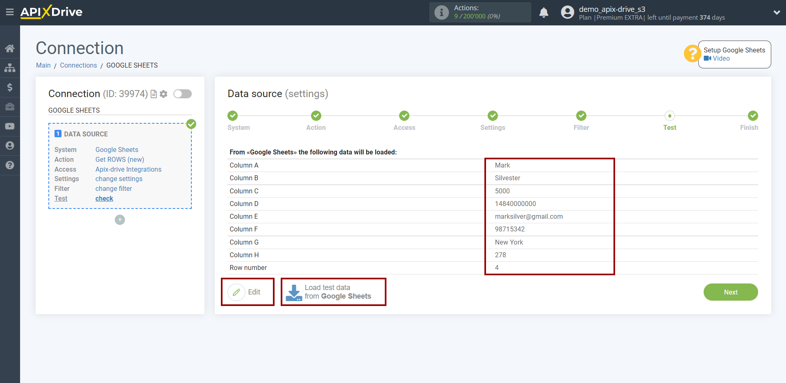Toggle the connection on/off switch
The width and height of the screenshot is (786, 383).
(182, 94)
